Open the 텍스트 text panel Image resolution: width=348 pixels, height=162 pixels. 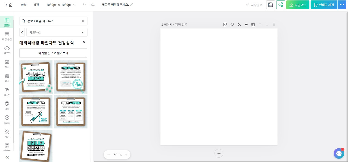pos(7,92)
